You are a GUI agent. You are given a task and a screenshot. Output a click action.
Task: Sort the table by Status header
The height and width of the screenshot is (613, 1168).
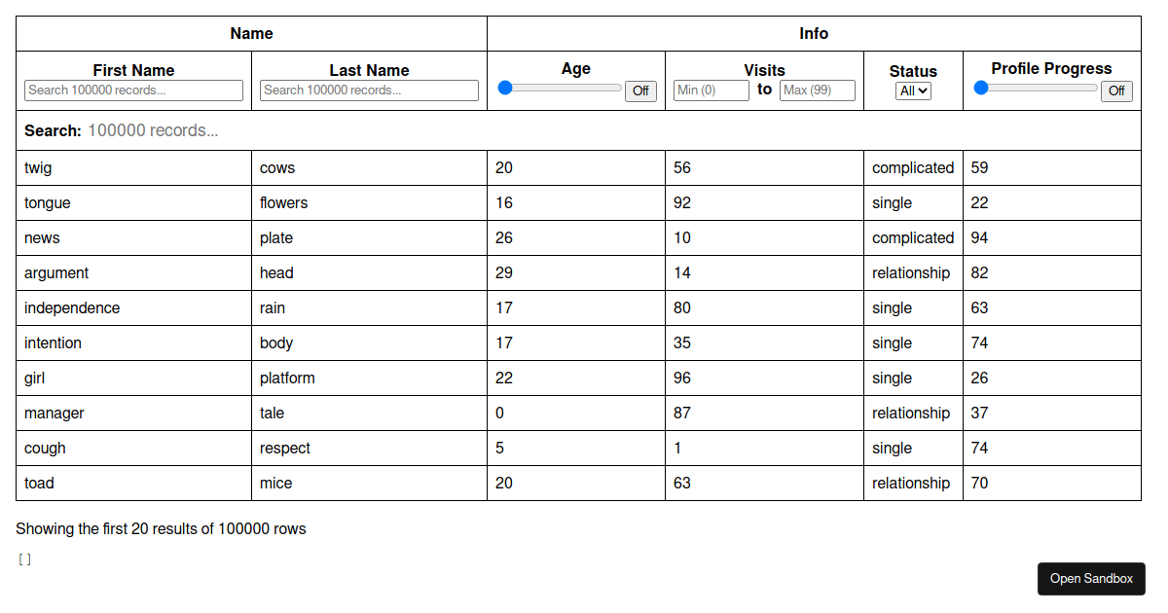point(913,69)
